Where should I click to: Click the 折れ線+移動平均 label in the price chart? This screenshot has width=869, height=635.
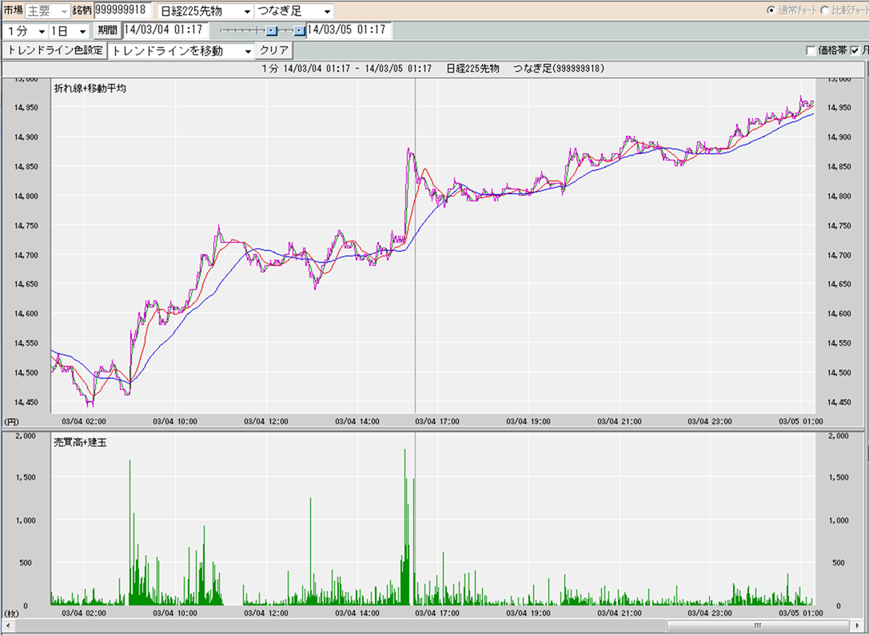click(90, 88)
